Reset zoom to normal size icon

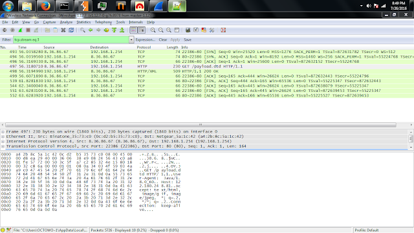click(169, 30)
